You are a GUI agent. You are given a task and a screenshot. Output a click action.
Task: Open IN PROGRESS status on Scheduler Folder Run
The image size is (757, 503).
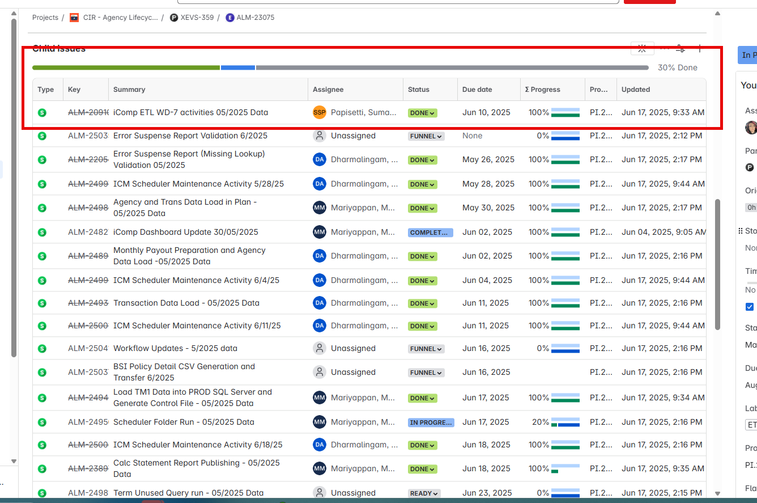click(431, 422)
